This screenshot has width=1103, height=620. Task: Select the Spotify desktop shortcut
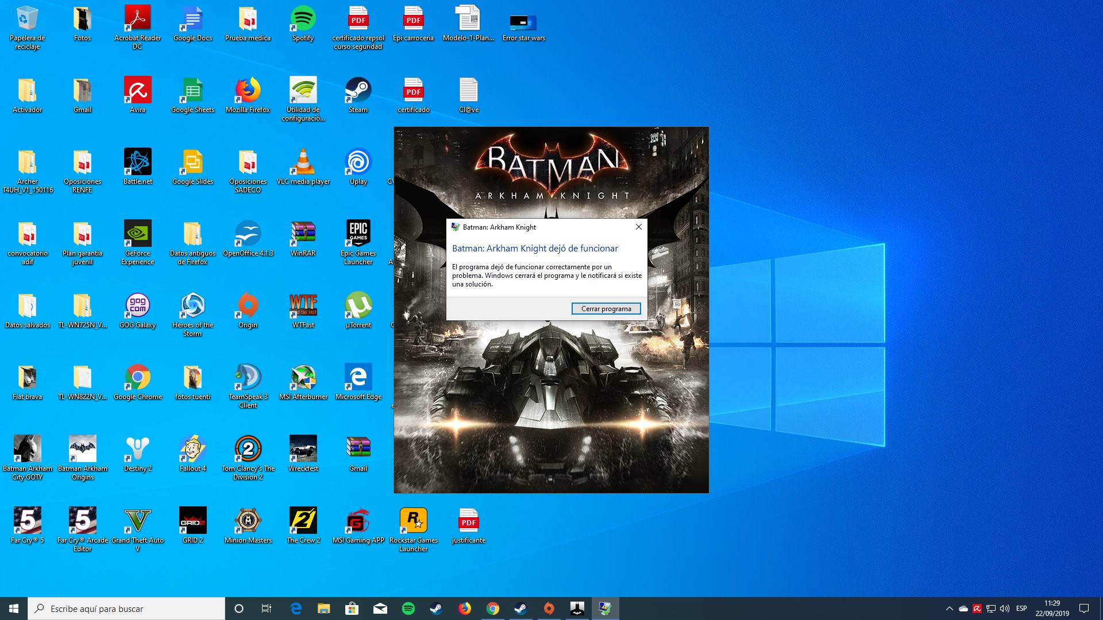tap(303, 24)
